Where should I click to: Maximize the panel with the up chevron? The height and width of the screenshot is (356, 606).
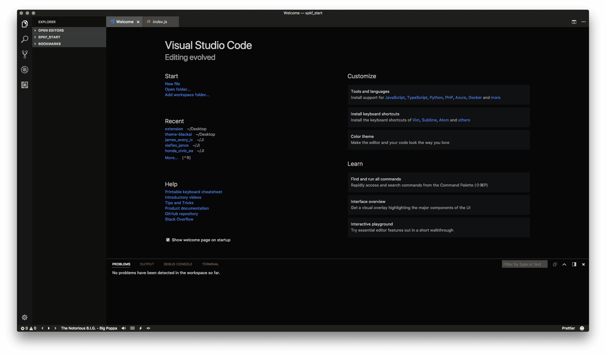point(564,264)
